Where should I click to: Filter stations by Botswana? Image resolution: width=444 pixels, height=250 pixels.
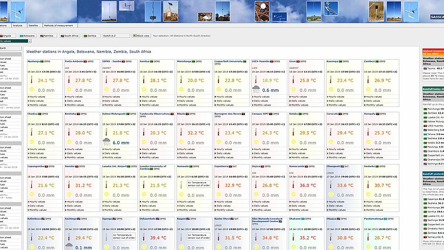27,36
